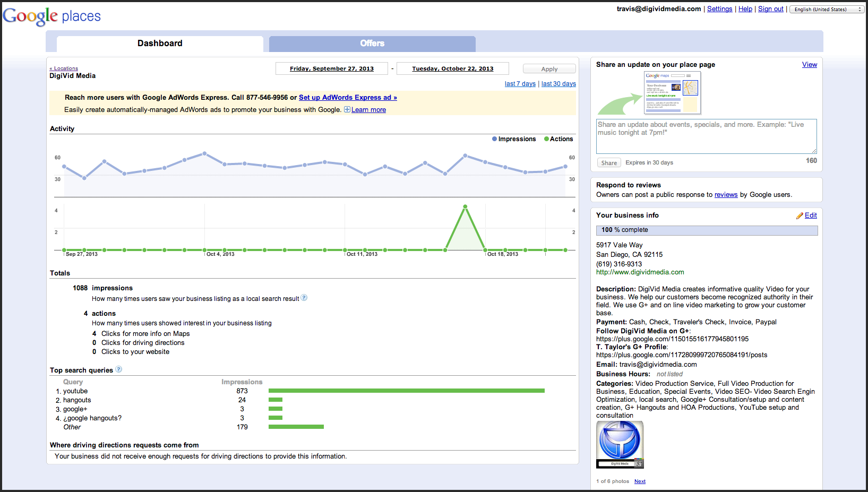Click the start date field September 27, 2013

332,68
